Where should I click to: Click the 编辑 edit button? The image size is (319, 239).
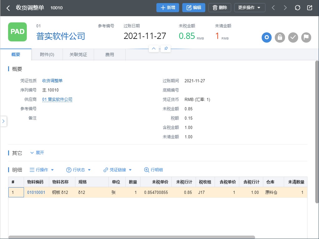point(194,8)
